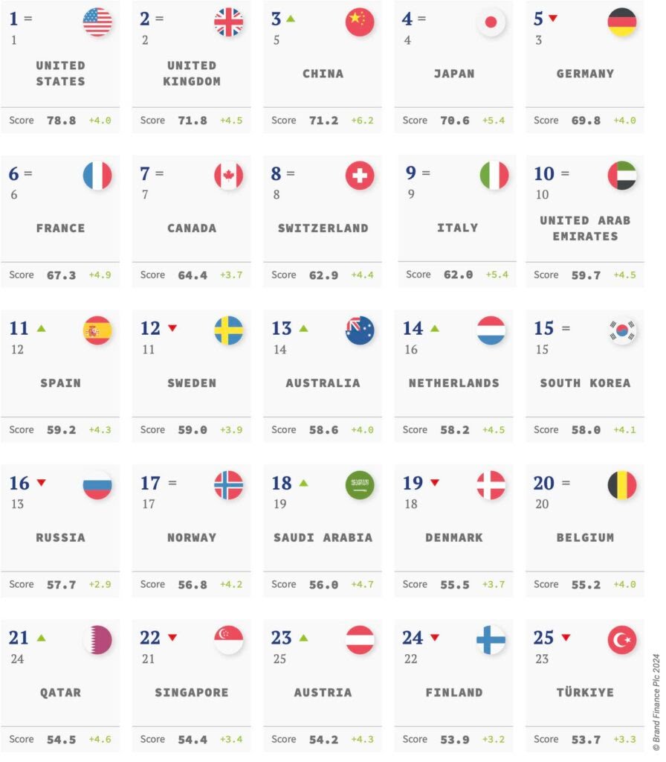This screenshot has height=762, width=666.
Task: Click red down arrow beside rank 16
Action: [x=42, y=483]
